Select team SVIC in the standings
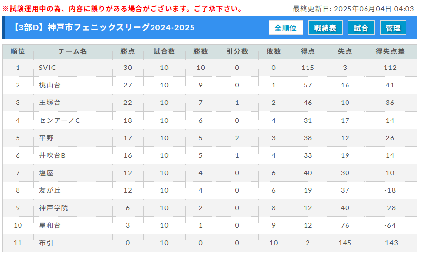 click(x=47, y=68)
